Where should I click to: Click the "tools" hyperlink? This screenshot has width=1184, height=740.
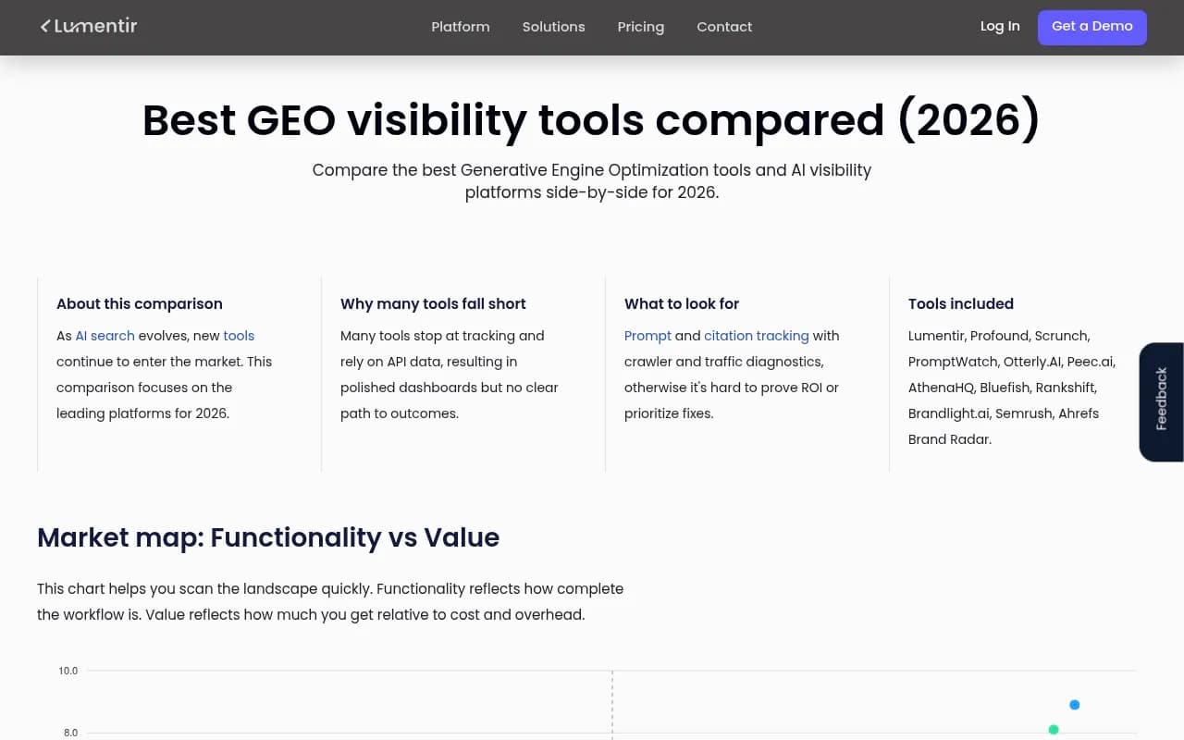tap(239, 336)
